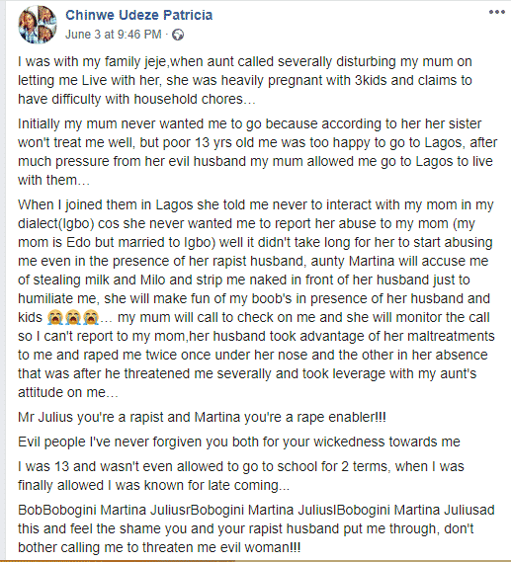Click the first crying face emoji
The height and width of the screenshot is (562, 511).
click(55, 318)
